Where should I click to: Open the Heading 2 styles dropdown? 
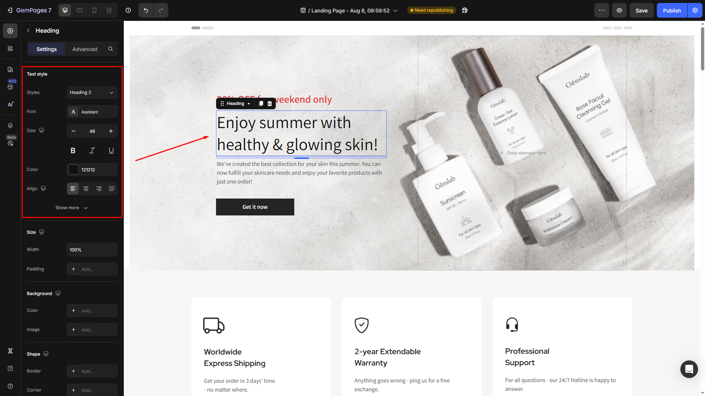(x=92, y=92)
